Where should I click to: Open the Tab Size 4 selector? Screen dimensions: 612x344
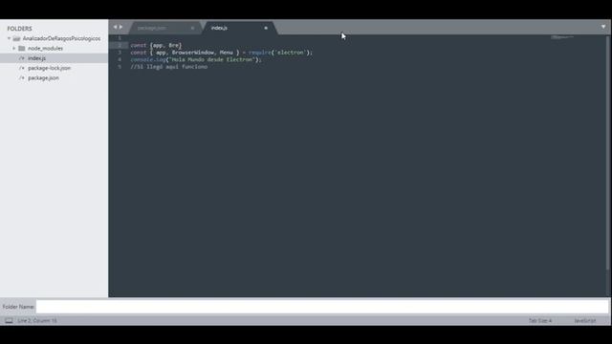point(540,321)
